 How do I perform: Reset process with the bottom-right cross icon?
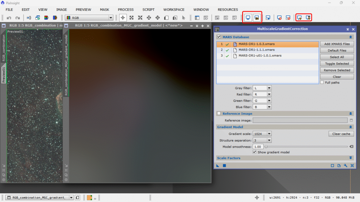(x=352, y=166)
